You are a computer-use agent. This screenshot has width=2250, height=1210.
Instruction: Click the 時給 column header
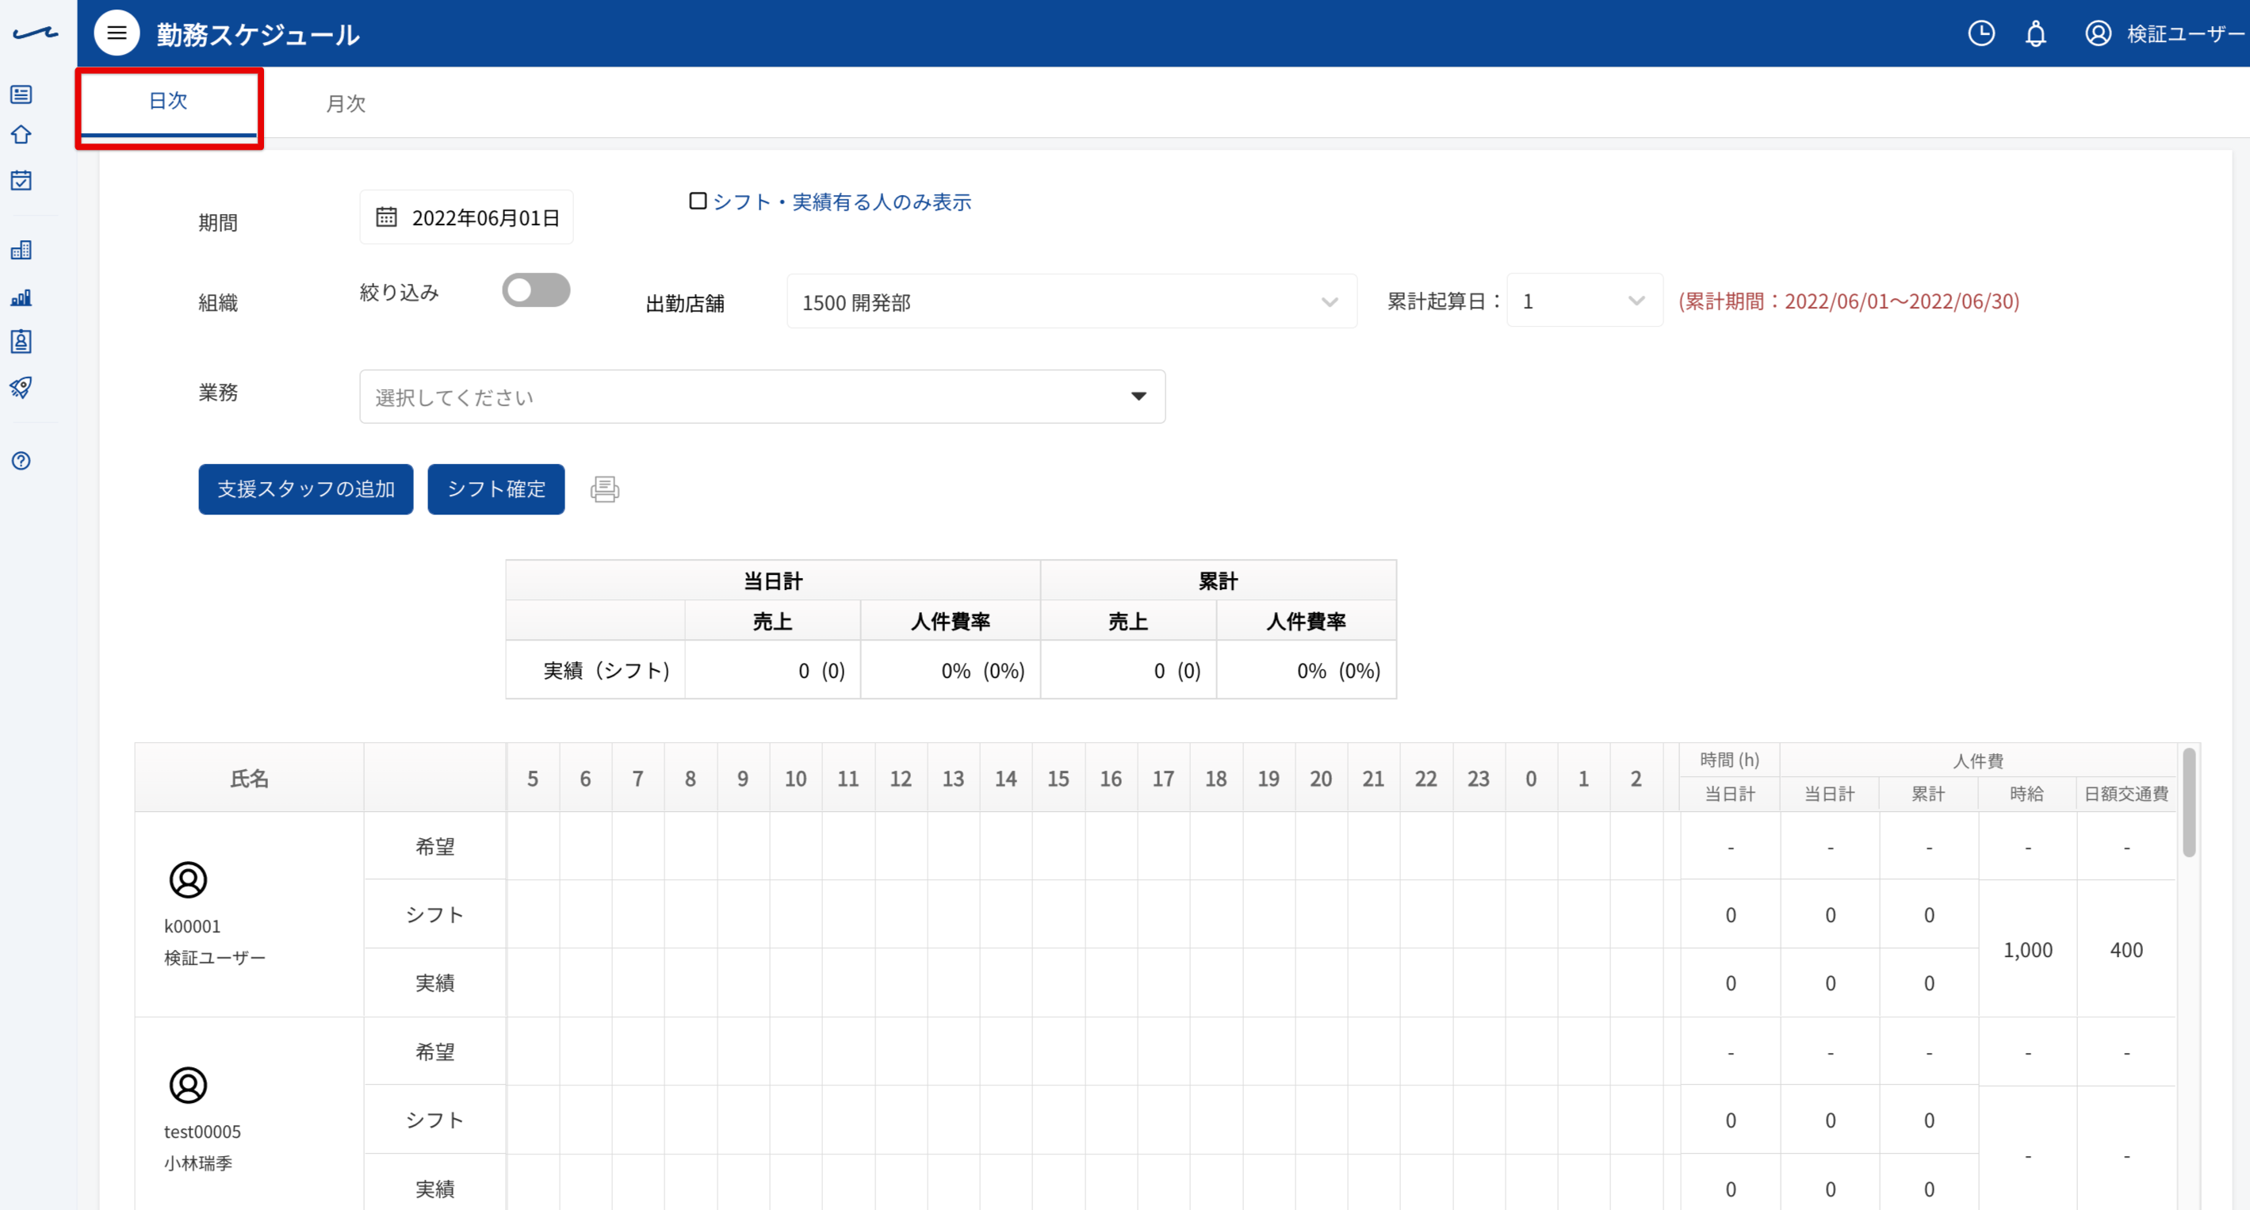2026,795
